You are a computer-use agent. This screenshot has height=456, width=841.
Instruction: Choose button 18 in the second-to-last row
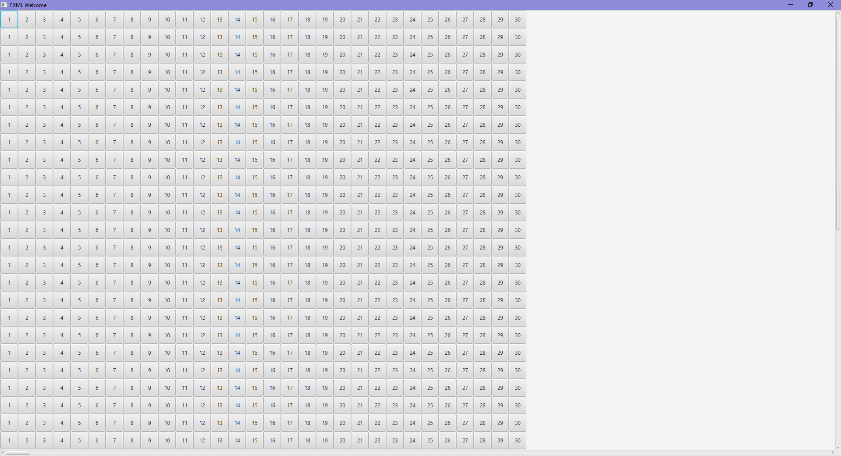[307, 423]
